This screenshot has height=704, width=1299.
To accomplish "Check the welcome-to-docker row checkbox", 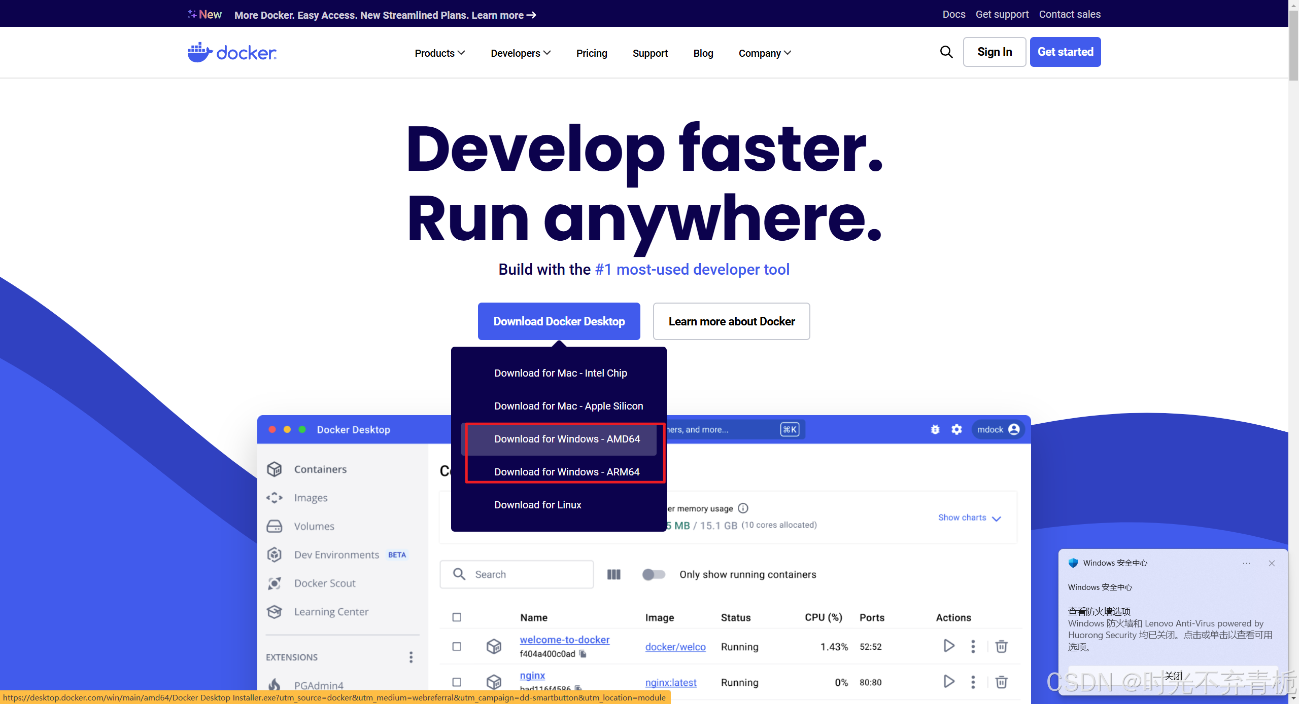I will tap(457, 646).
